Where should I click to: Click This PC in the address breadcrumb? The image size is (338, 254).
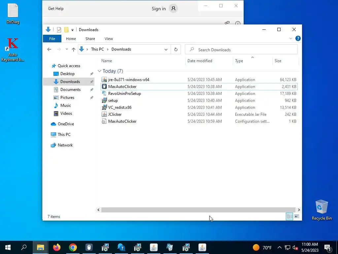[97, 49]
